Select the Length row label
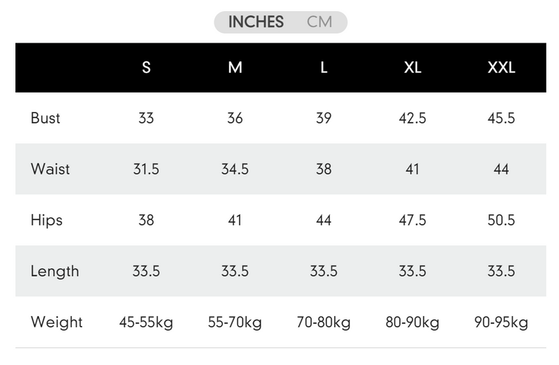Screen dimensions: 559x365 (55, 271)
